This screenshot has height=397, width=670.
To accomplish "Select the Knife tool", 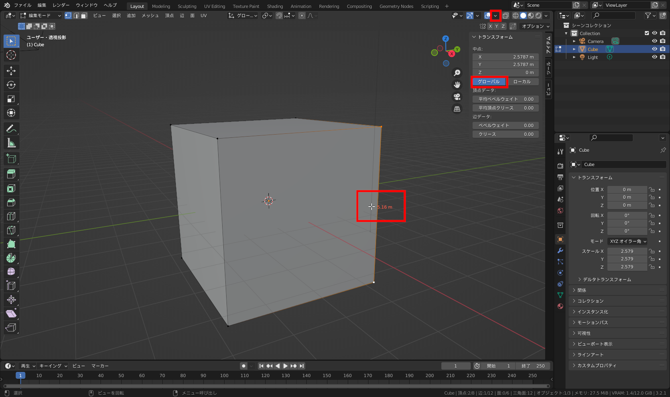I will pos(11,230).
